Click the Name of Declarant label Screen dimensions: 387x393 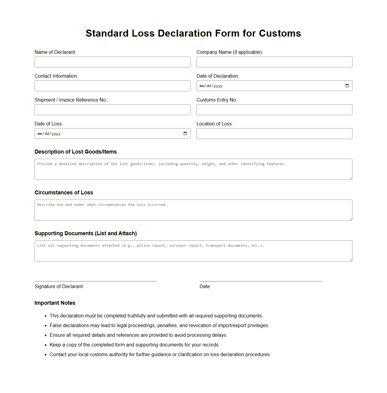coord(55,52)
